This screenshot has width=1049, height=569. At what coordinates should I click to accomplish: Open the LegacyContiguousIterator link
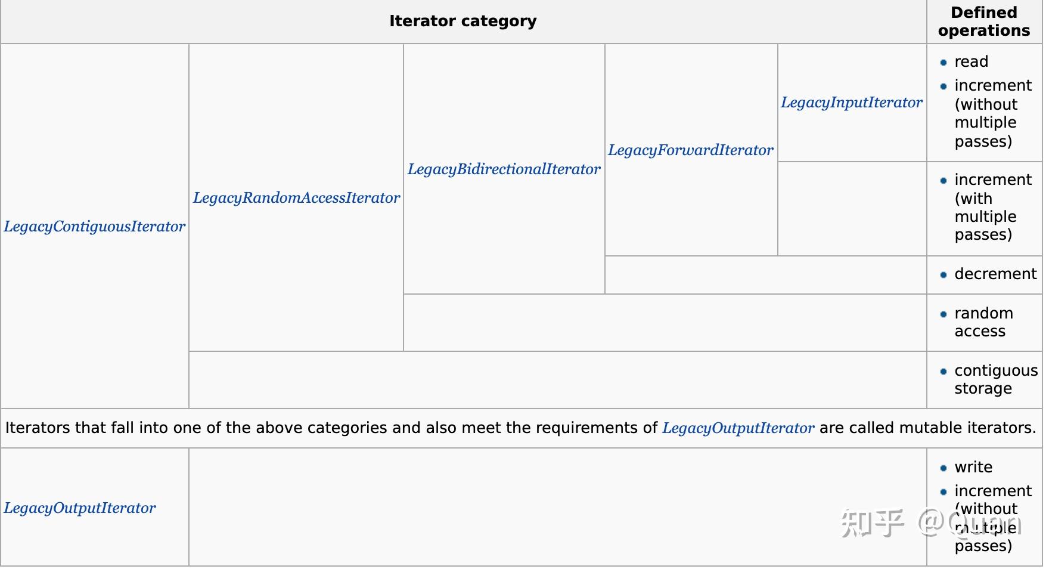pyautogui.click(x=95, y=227)
